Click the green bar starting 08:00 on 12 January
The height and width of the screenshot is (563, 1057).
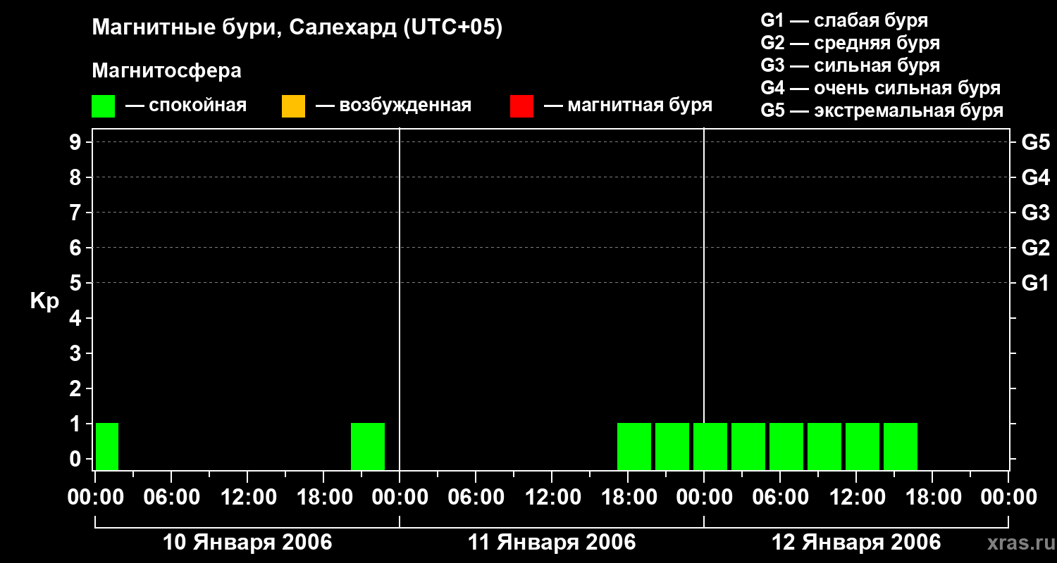pos(824,446)
